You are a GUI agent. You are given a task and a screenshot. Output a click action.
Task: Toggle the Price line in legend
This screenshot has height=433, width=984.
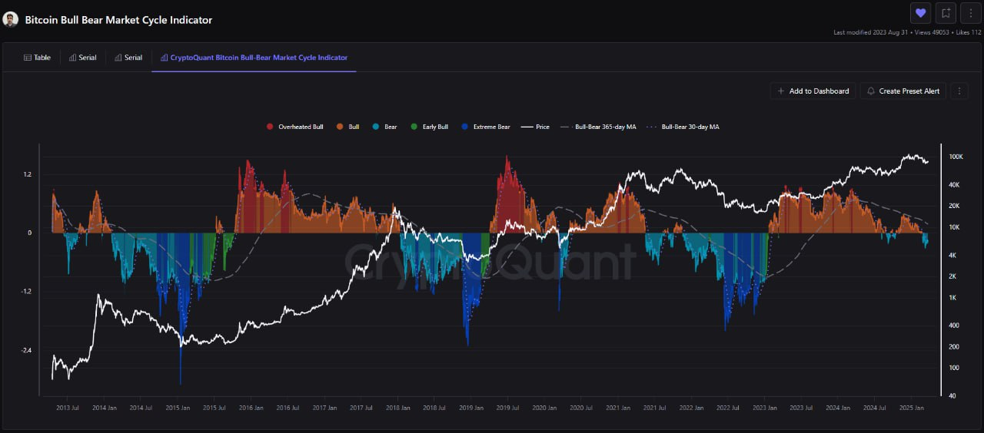[535, 127]
